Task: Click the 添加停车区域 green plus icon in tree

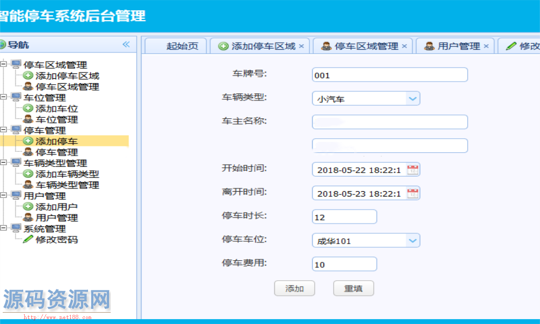Action: click(x=28, y=76)
